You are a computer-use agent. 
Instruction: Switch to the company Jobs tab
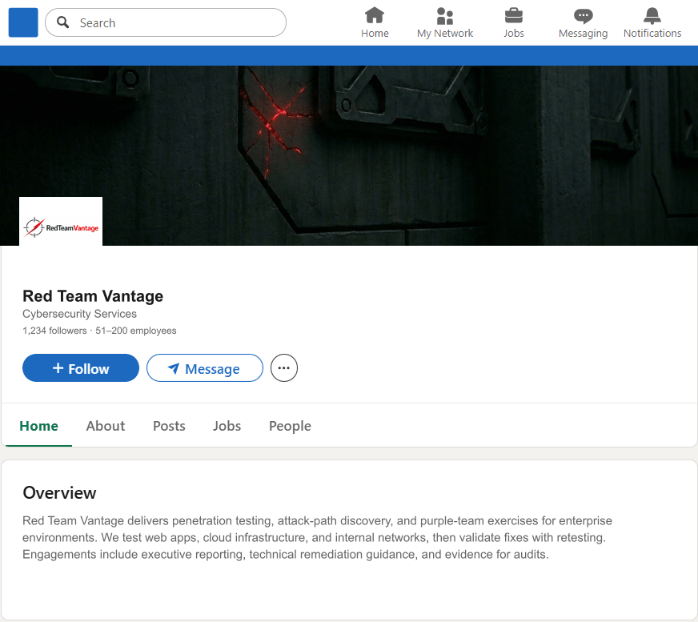[x=227, y=426]
